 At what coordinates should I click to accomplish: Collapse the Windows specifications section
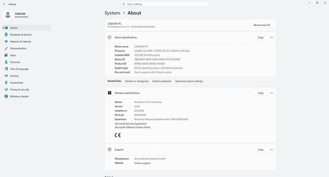tap(272, 93)
